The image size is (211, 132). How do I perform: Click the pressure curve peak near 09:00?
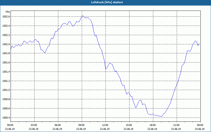pyautogui.click(x=83, y=16)
